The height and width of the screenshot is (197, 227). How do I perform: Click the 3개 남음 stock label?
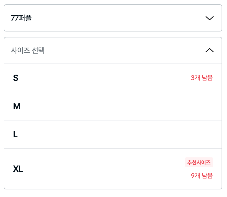pyautogui.click(x=202, y=78)
